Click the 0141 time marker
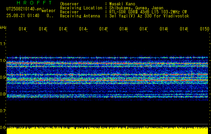This screenshot has width=211, height=134. click(23, 29)
